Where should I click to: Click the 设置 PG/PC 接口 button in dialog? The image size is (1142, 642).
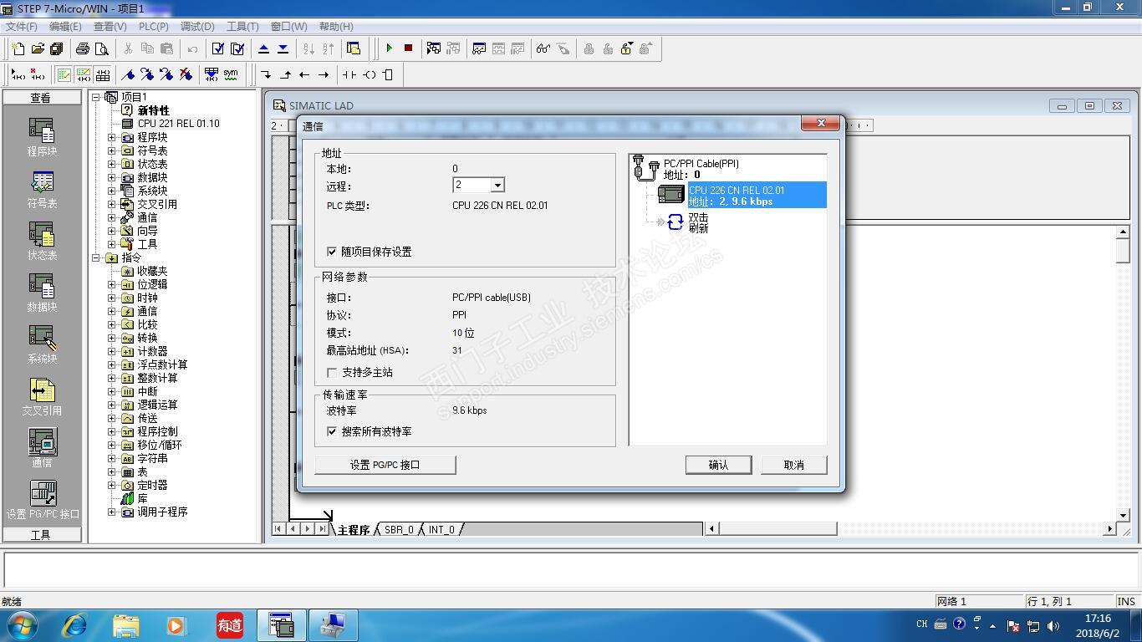385,465
